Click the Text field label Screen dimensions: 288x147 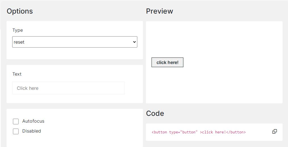17,74
